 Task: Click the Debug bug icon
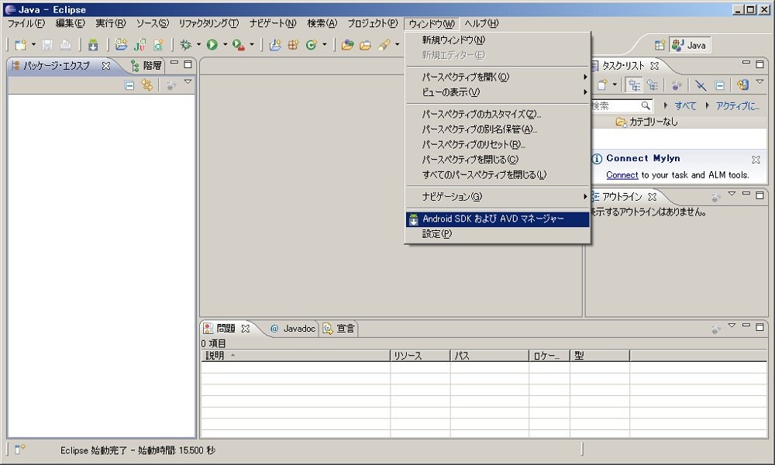tap(186, 45)
